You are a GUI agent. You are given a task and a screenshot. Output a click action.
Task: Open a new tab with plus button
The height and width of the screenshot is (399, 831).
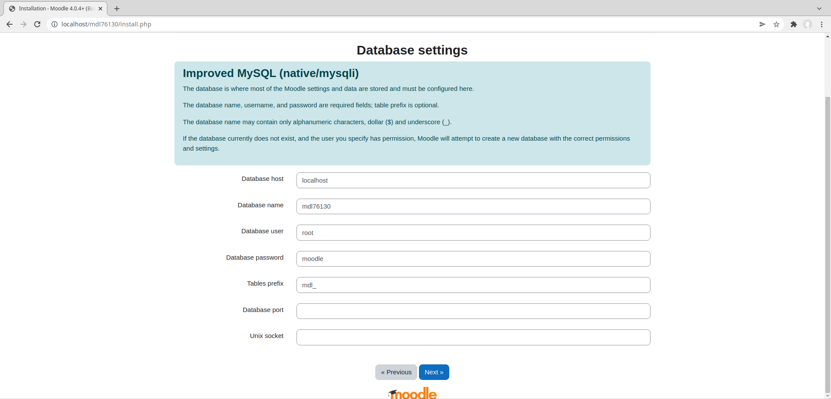coord(117,9)
